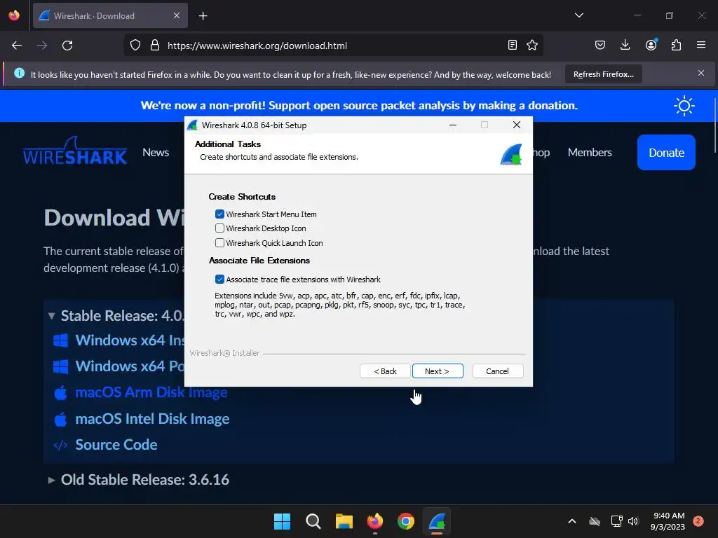Click donation banner text
718x538 pixels.
[x=359, y=106]
